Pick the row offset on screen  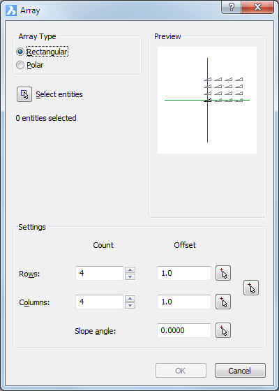pyautogui.click(x=223, y=273)
